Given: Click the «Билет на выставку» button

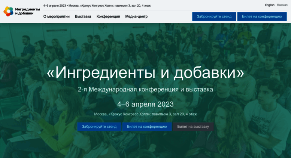Looking at the screenshot, I should [x=193, y=127].
